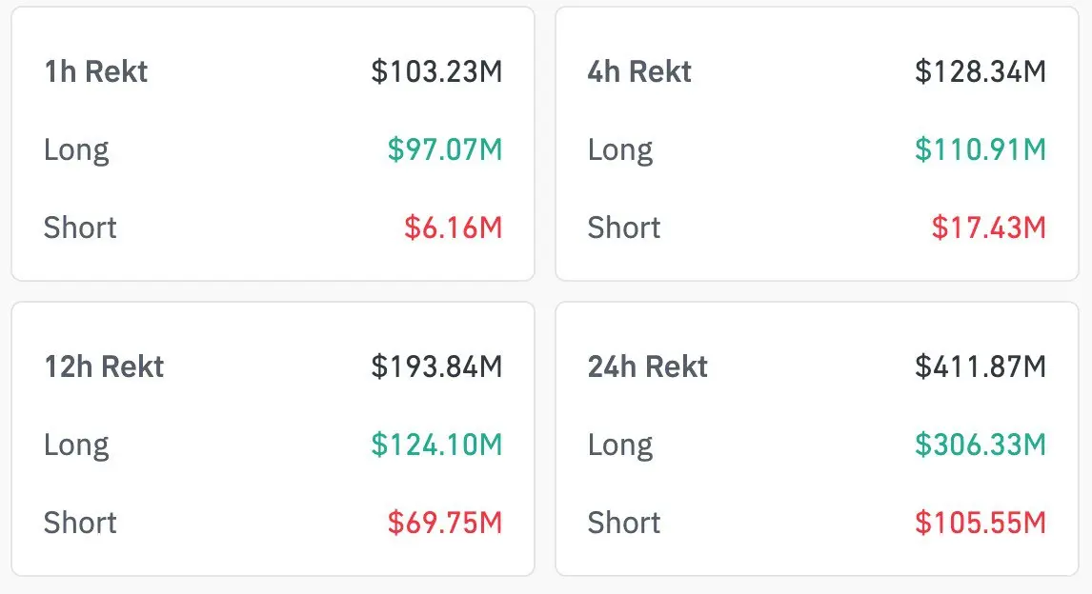
Task: Click the 24h Long amount $306.33M
Action: (x=981, y=445)
